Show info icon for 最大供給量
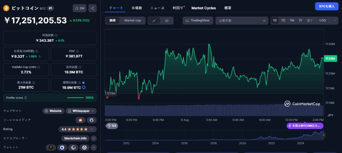Image resolution: width=342 pixels, height=153 pixels. (34, 83)
